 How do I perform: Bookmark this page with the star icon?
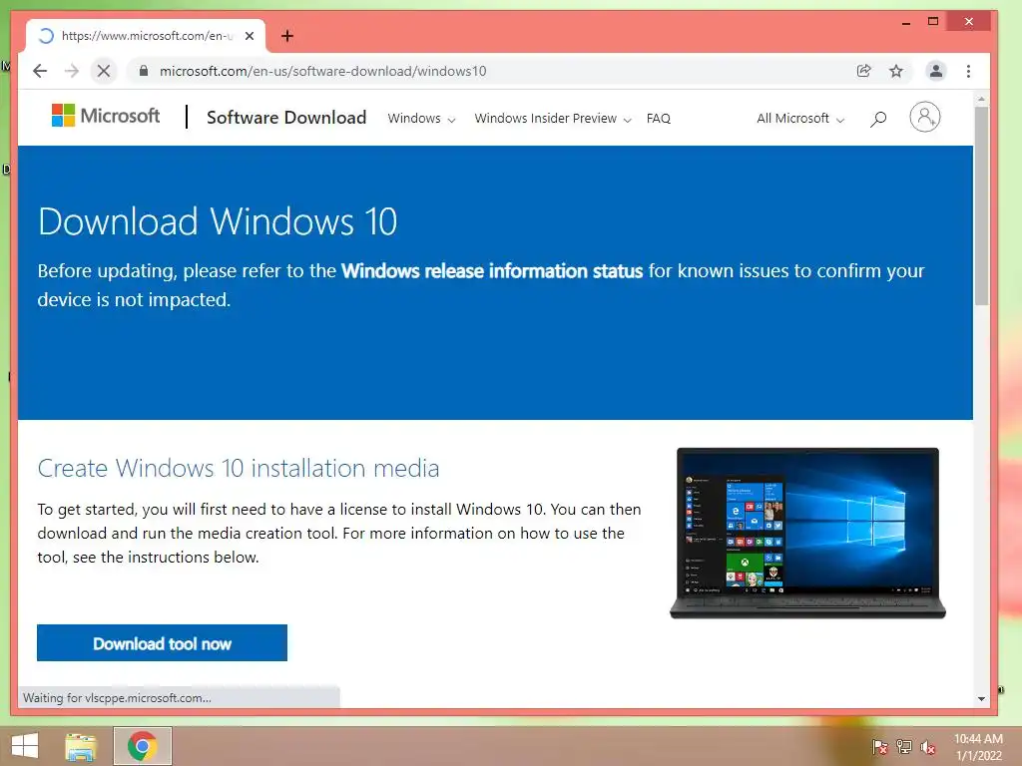click(896, 71)
